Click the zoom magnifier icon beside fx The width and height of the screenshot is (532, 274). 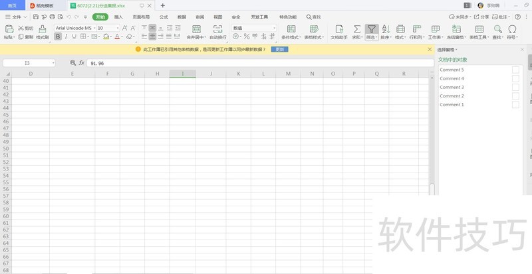[x=73, y=63]
